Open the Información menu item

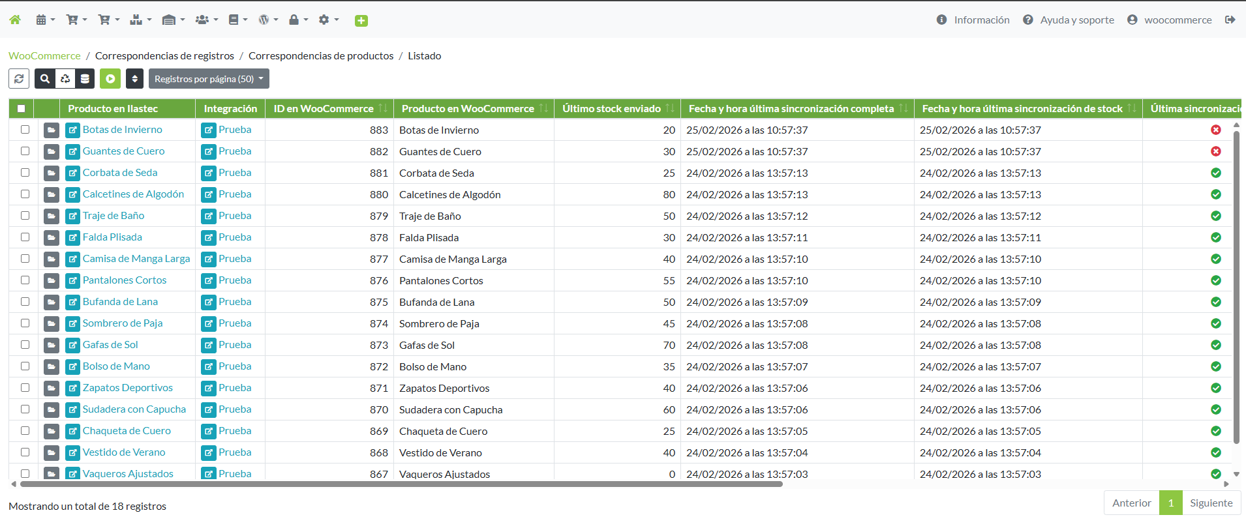[973, 20]
